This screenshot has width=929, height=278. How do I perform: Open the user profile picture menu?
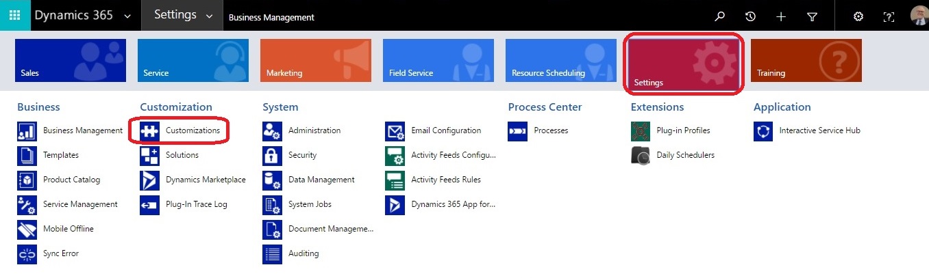coord(919,16)
